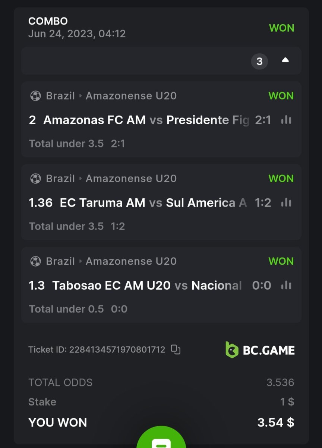Tap the YOU WON 3.54 $ amount
This screenshot has width=322, height=448.
275,423
